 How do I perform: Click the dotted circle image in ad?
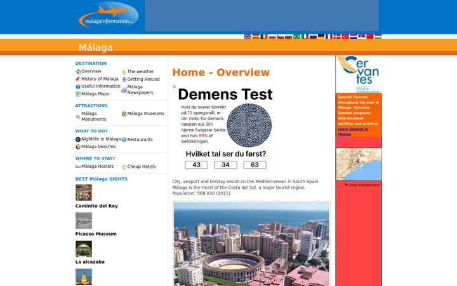249,125
